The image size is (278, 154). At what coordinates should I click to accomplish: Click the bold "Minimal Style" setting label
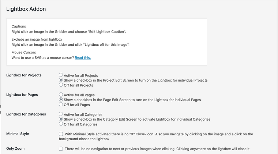point(18,134)
